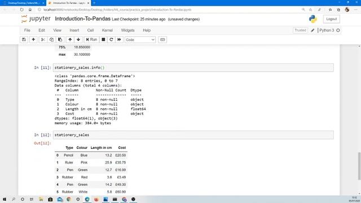Screen dimensions: 361x203
Task: Open the View menu
Action: pos(58,30)
